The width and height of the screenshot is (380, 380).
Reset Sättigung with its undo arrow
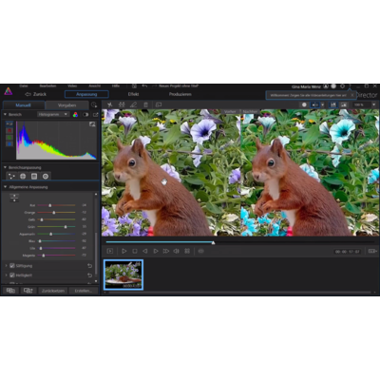[x=89, y=266]
